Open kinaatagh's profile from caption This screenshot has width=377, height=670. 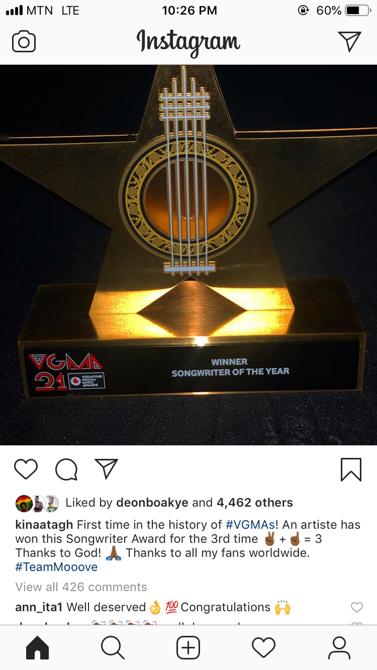[x=45, y=524]
